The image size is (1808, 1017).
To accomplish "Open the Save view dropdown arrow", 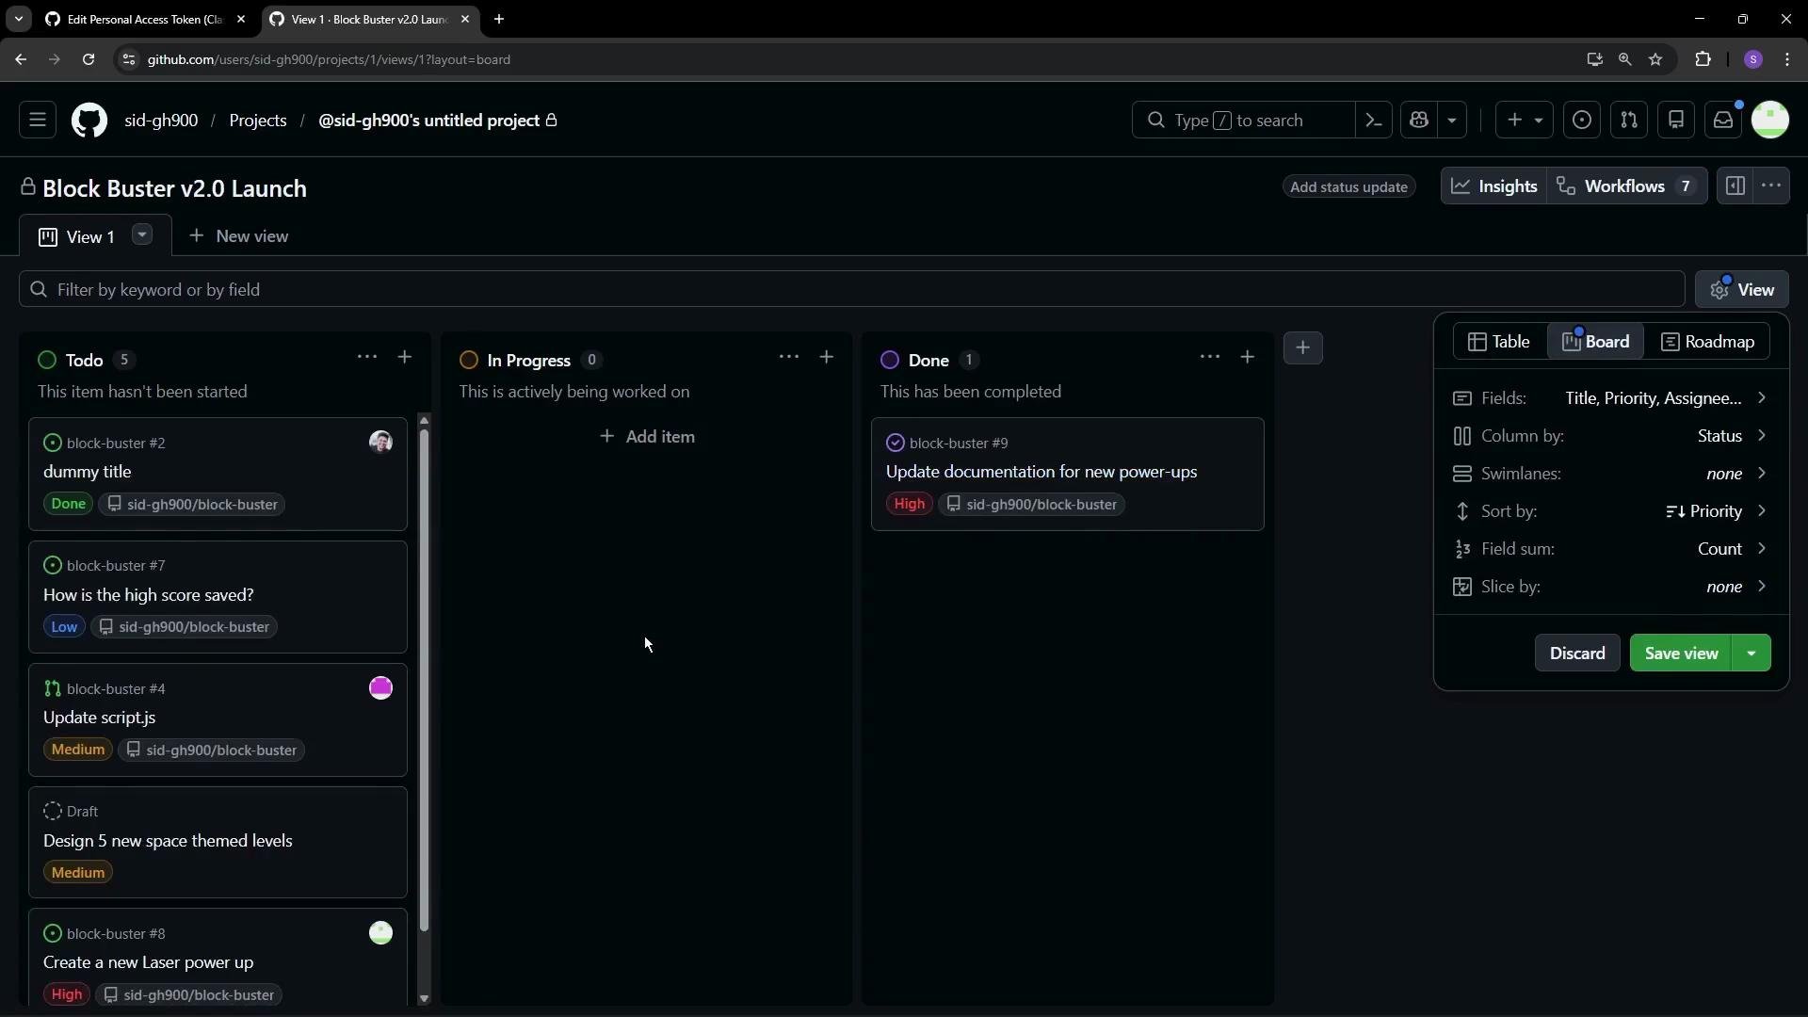I will [1751, 654].
